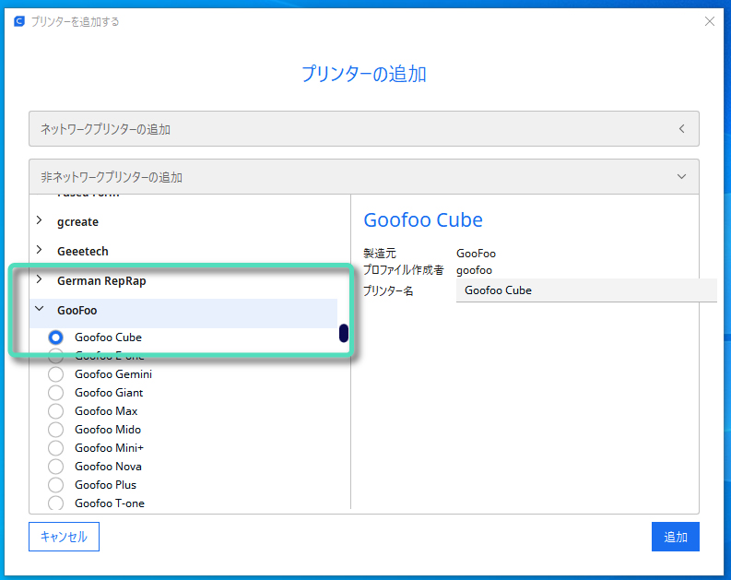The height and width of the screenshot is (580, 731).
Task: Click the printer name input field
Action: tap(586, 290)
